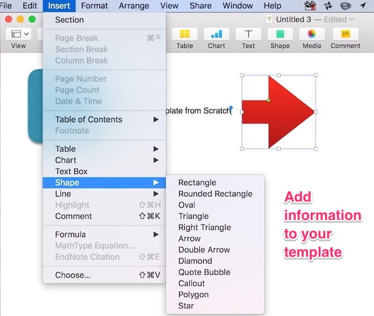Click the green handle on the arrow shape

point(268,100)
